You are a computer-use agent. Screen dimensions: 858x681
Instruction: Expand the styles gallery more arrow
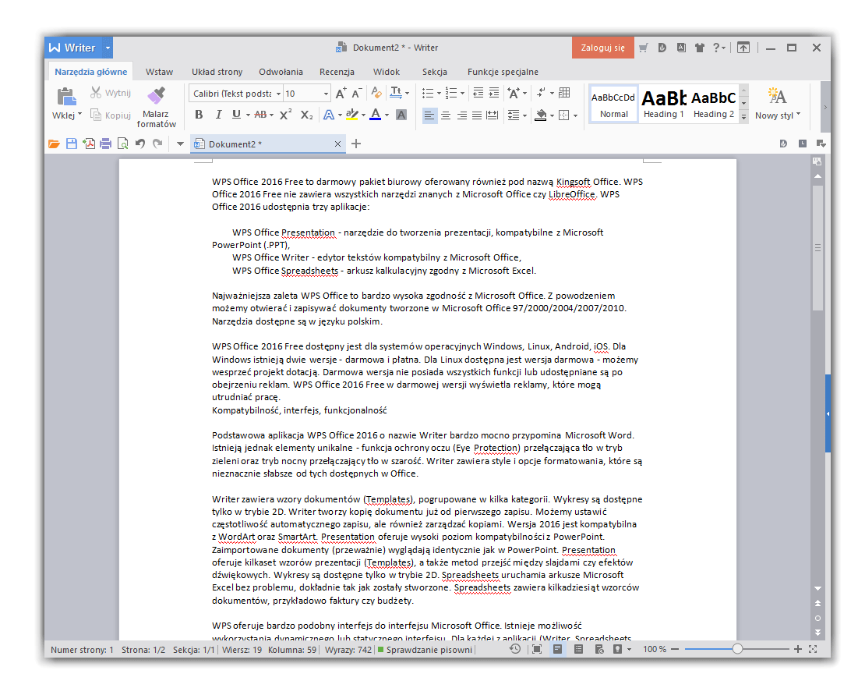(743, 116)
